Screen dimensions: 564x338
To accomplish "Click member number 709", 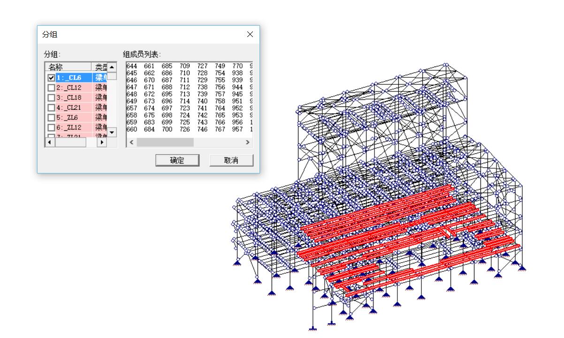I will 184,66.
